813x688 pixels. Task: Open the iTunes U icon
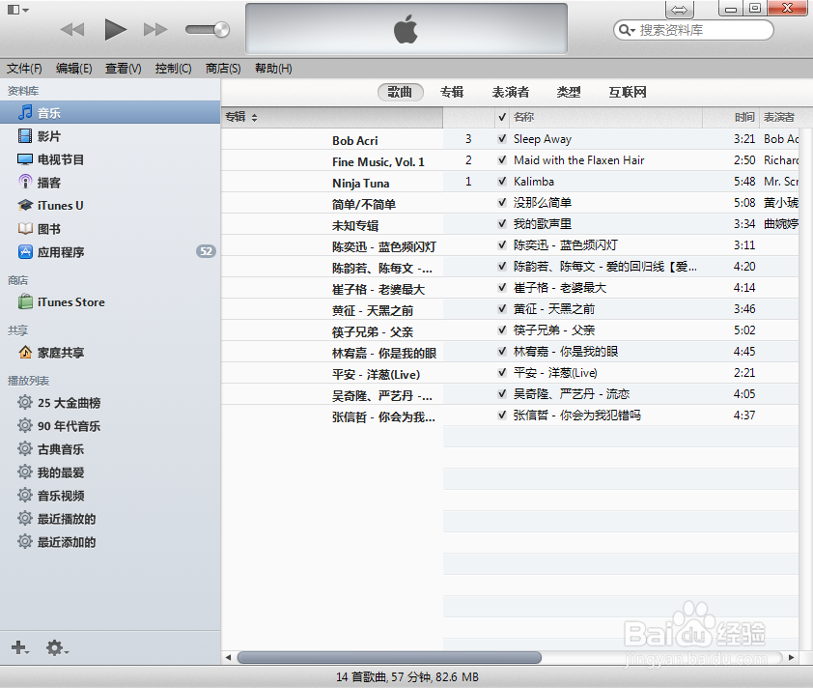[25, 206]
